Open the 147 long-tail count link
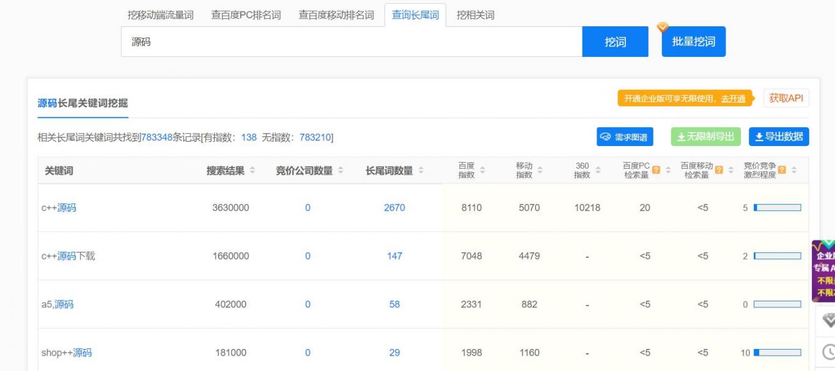This screenshot has height=371, width=835. (394, 256)
